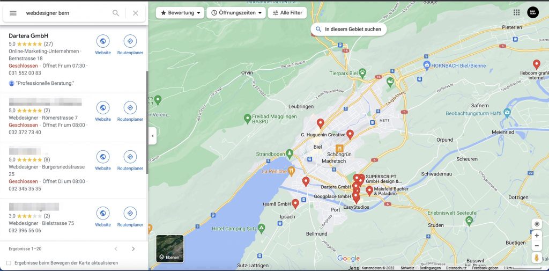
Task: Click the EasyStudios label on map
Action: click(356, 207)
